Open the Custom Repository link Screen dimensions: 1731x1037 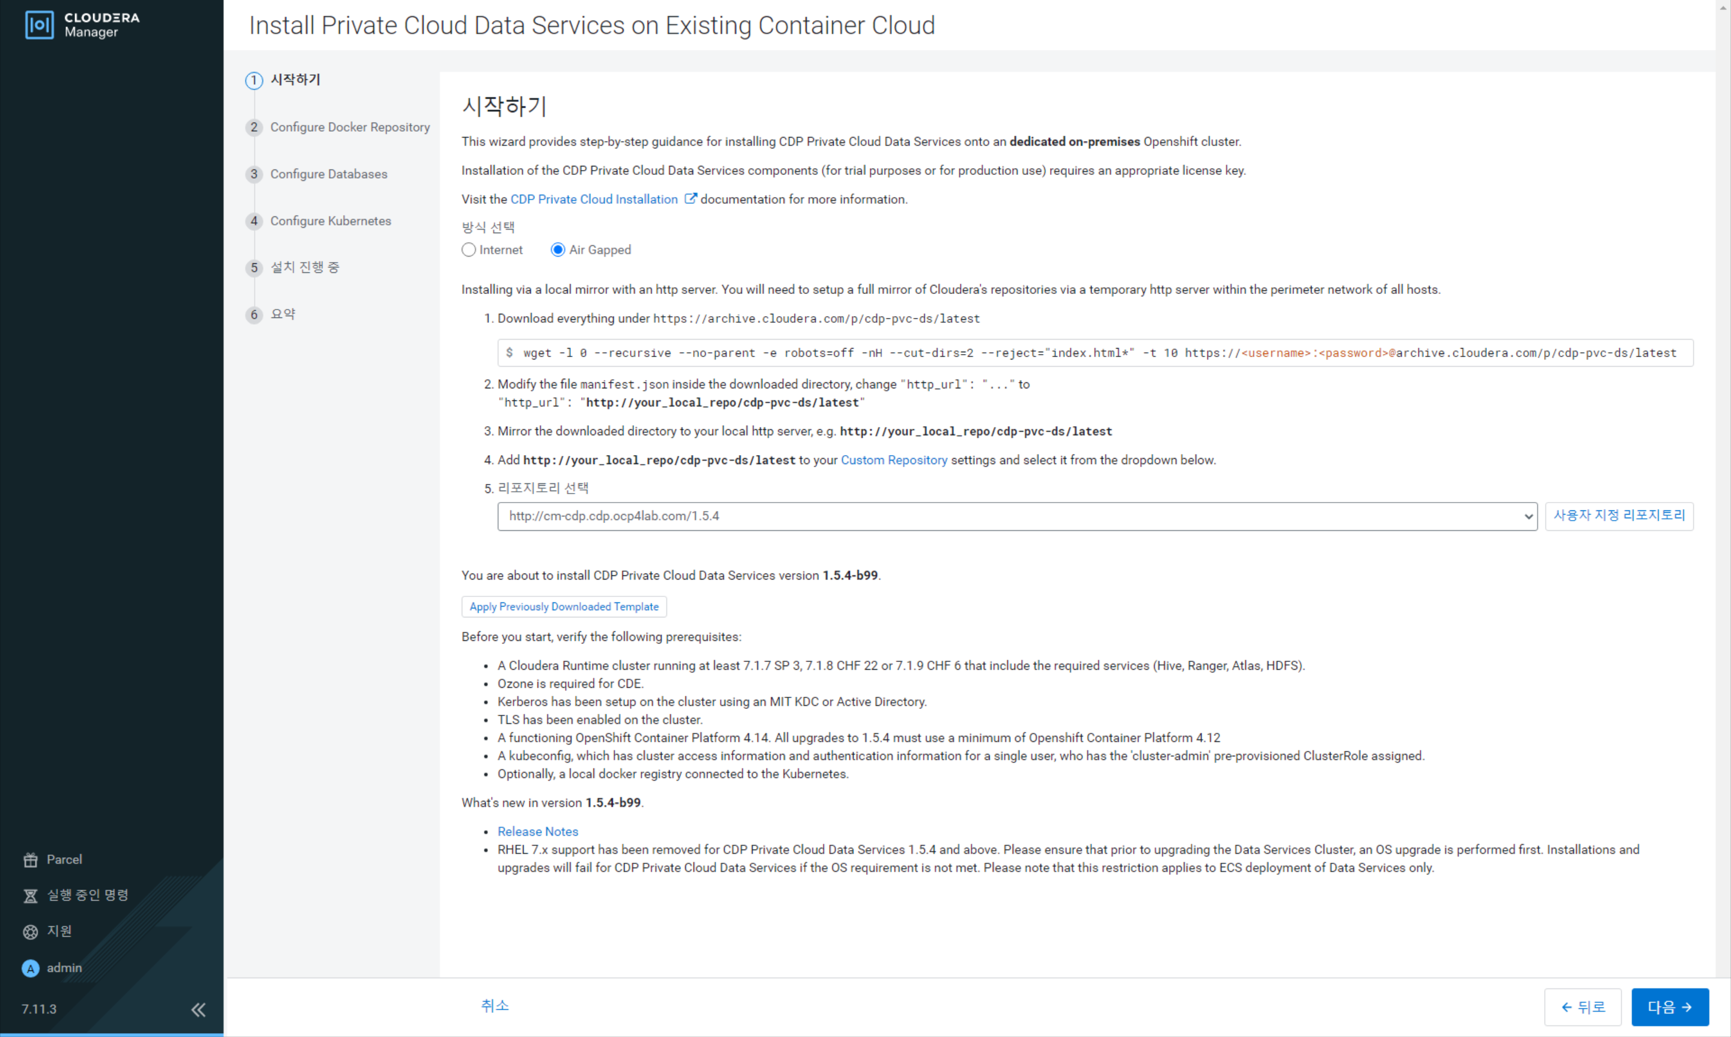(x=893, y=460)
